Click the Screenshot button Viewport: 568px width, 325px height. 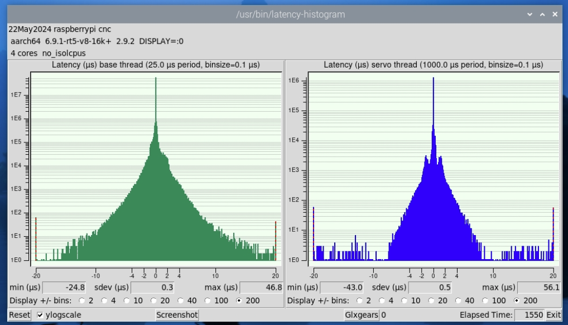177,315
